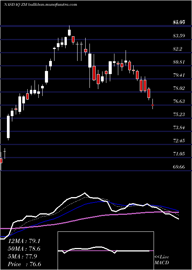
Task: Click the 78.02 price level label
Action: click(x=179, y=88)
